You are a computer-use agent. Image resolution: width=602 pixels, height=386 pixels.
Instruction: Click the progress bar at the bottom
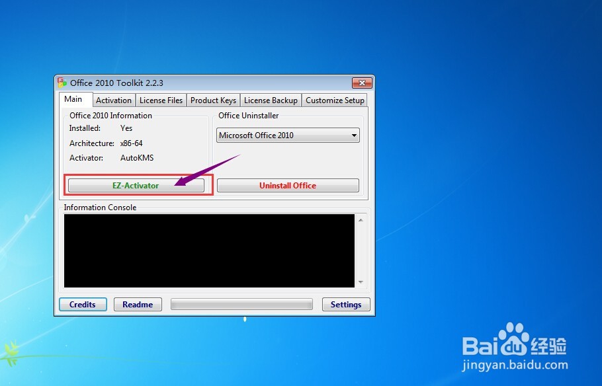[241, 304]
